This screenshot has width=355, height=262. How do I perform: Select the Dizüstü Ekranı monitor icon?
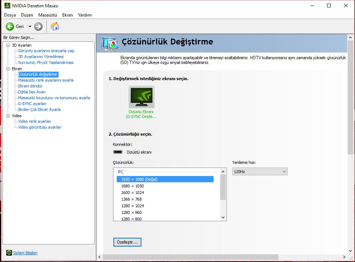click(x=141, y=97)
